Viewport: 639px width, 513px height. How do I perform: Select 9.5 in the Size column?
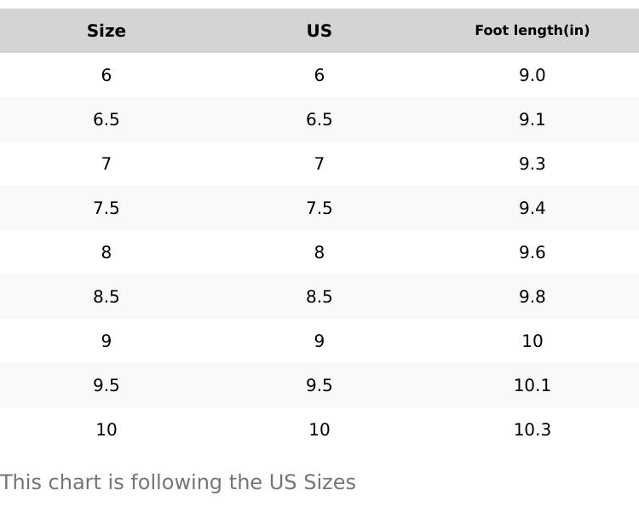(x=106, y=385)
